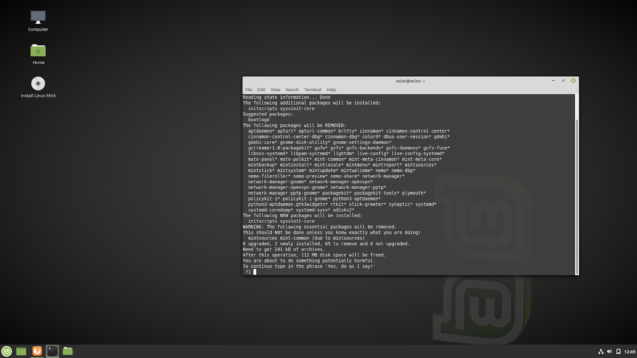Click the terminal prompt line ending in '?]'
637x358 pixels.
tap(250, 272)
